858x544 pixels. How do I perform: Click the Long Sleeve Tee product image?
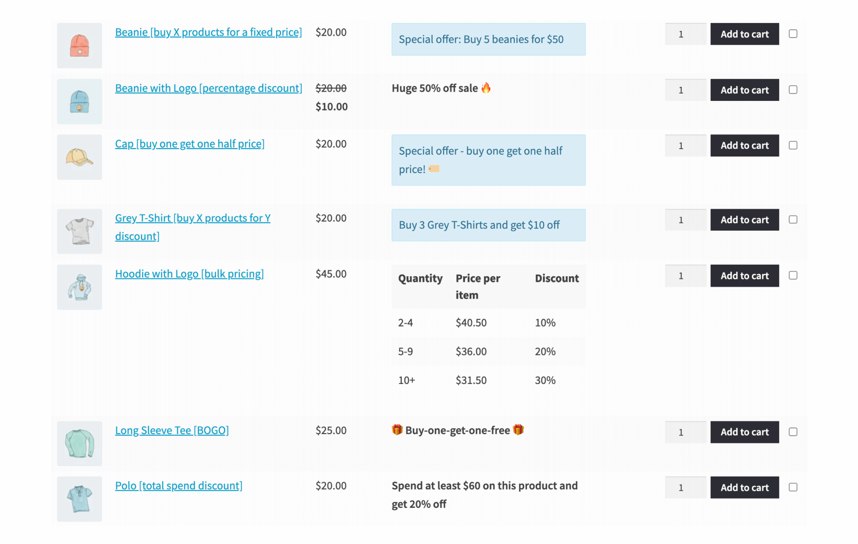tap(79, 443)
